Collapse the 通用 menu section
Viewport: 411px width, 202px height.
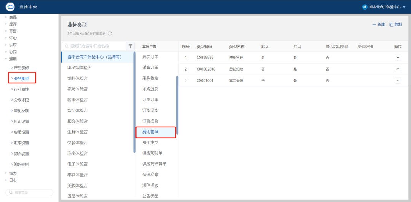coord(13,59)
